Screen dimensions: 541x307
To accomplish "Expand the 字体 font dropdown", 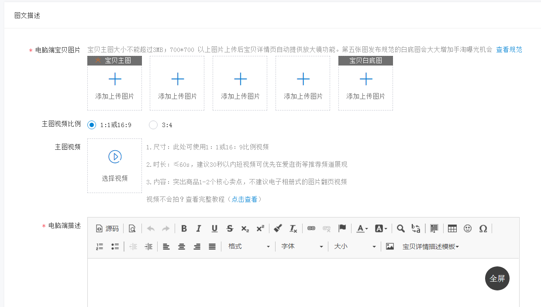I will coord(302,246).
